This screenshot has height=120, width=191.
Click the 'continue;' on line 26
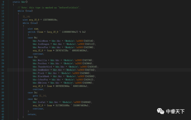point(38,54)
